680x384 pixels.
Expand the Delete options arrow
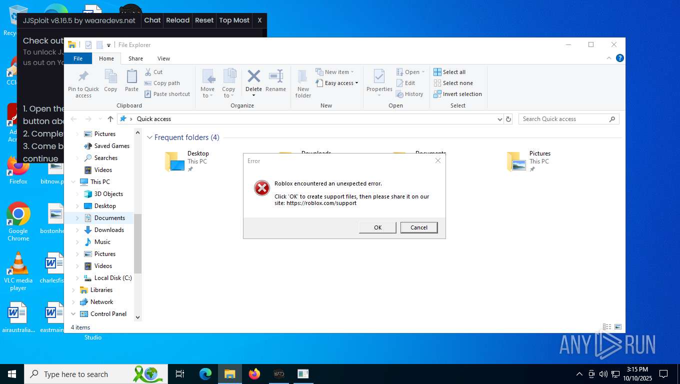[x=253, y=95]
